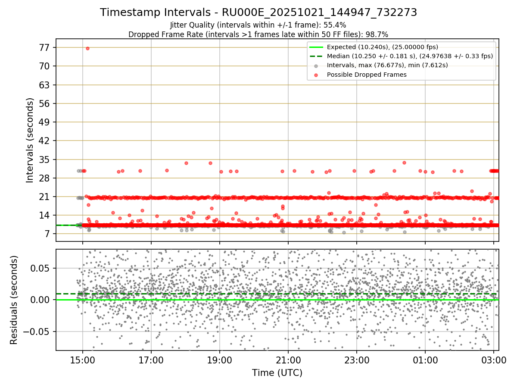Image resolution: width=517 pixels, height=388 pixels.
Task: Select the 'Jitter Quality' 55.4% subtitle line
Action: [x=258, y=25]
